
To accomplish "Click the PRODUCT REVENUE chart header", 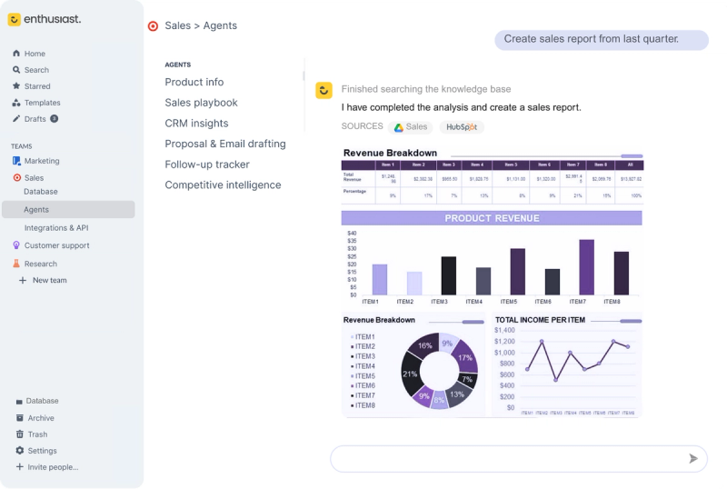I will pos(492,218).
